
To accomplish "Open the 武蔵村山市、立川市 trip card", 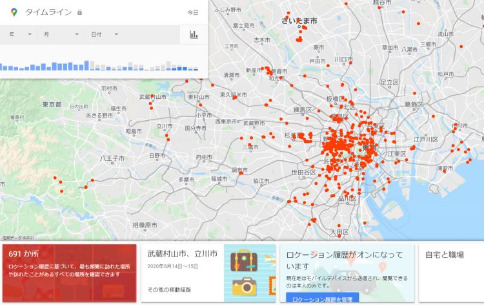I will pyautogui.click(x=208, y=273).
